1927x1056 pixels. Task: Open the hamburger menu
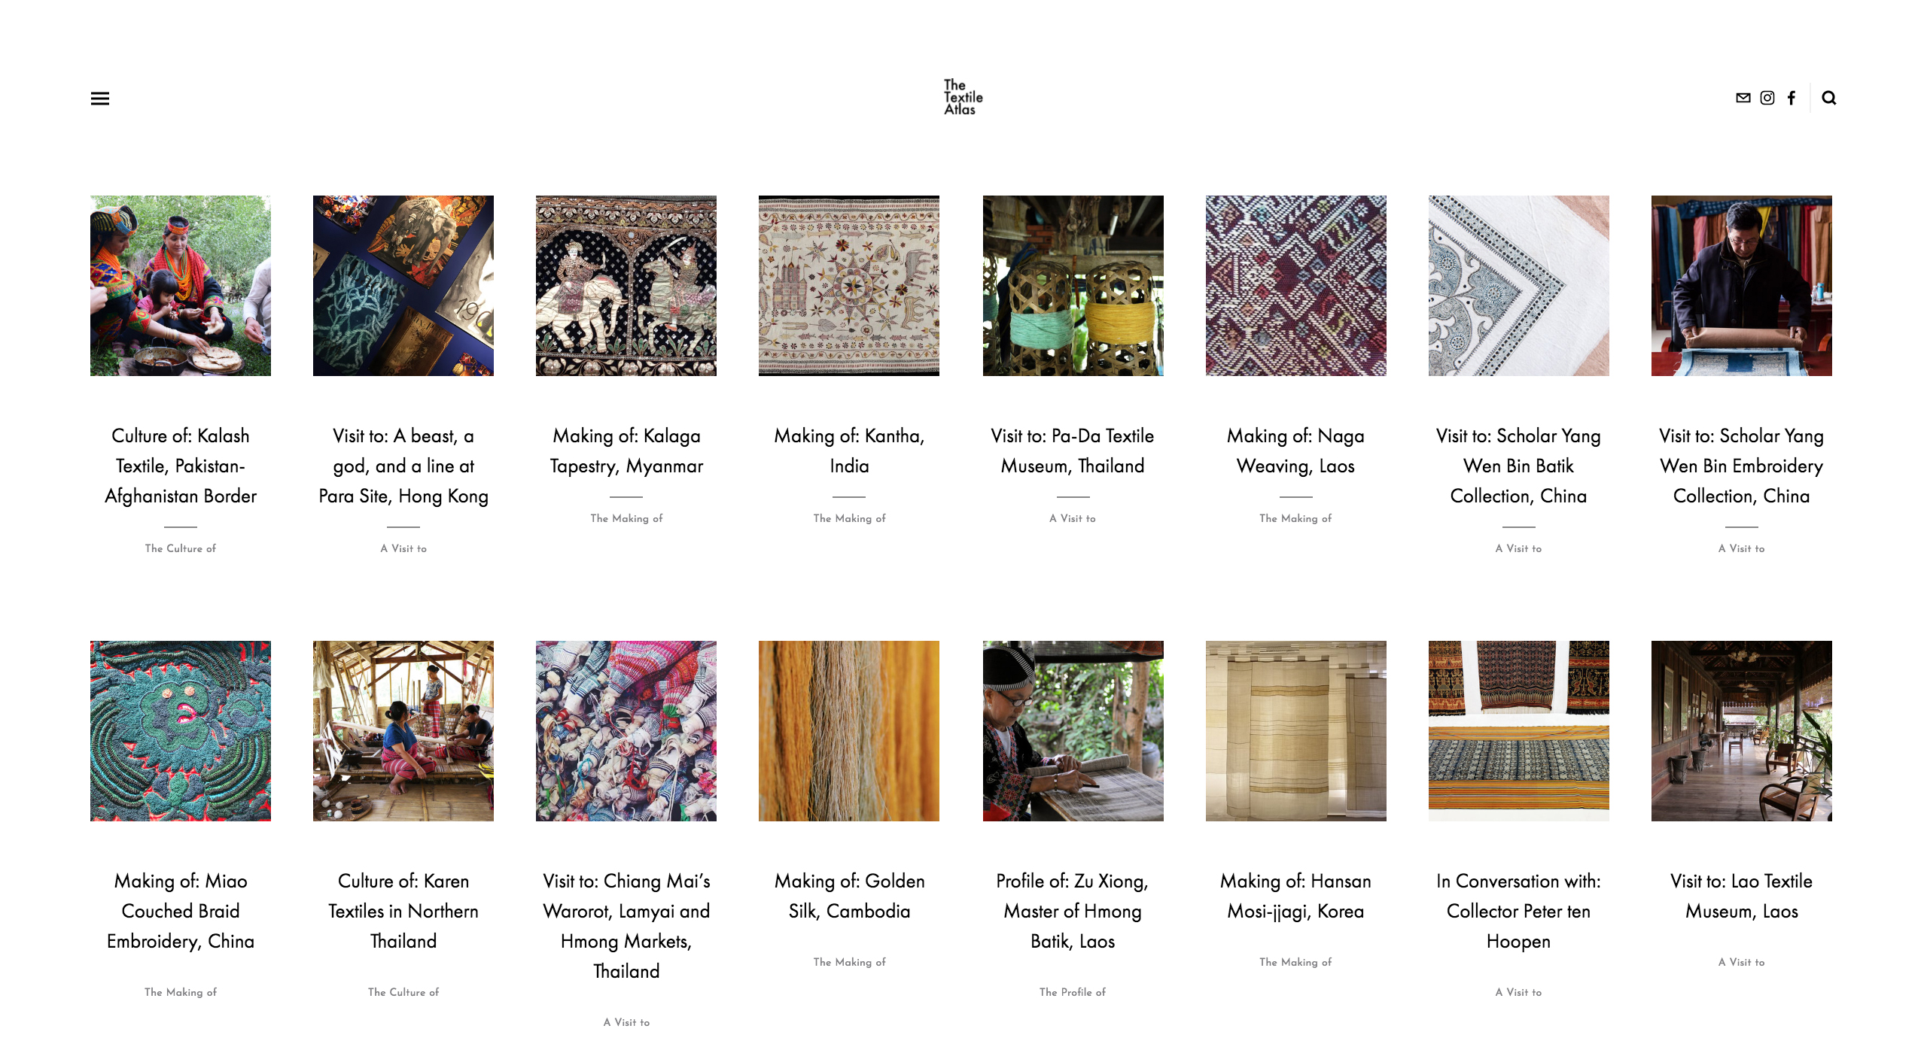pyautogui.click(x=99, y=99)
